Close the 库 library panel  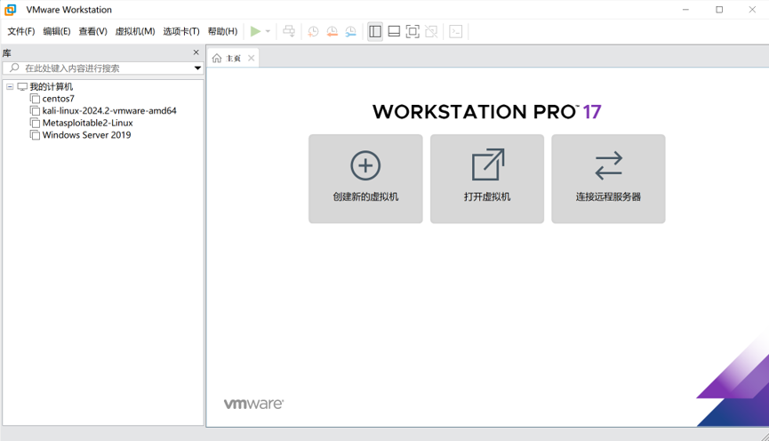(x=196, y=52)
